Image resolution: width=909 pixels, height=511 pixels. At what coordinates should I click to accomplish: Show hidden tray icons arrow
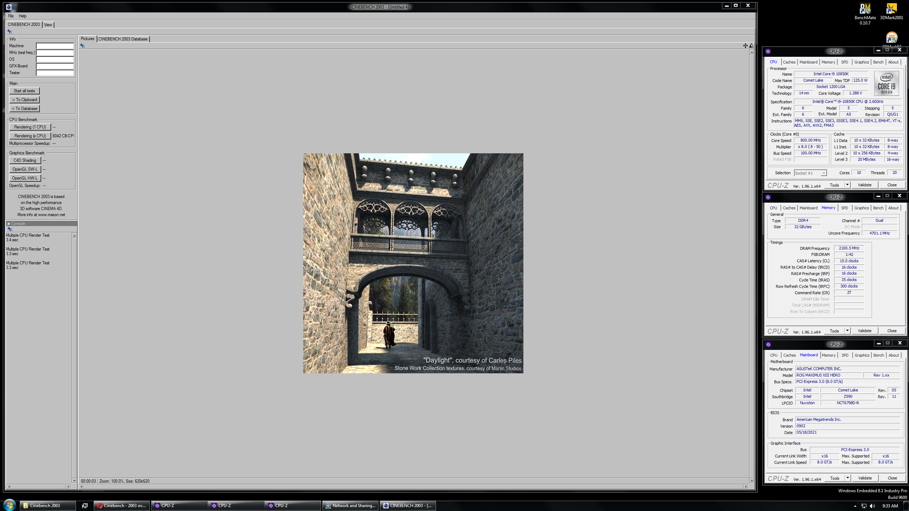click(855, 506)
